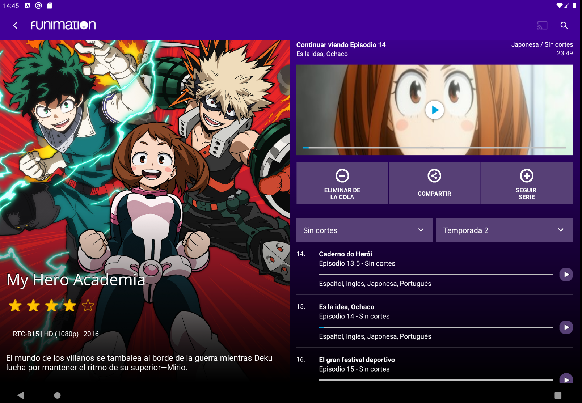This screenshot has height=403, width=582.
Task: Go back with the top-left arrow
Action: tap(15, 25)
